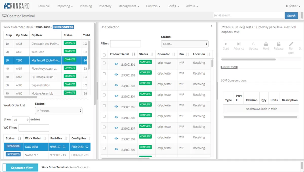Sort units by Operator column

click(x=166, y=54)
